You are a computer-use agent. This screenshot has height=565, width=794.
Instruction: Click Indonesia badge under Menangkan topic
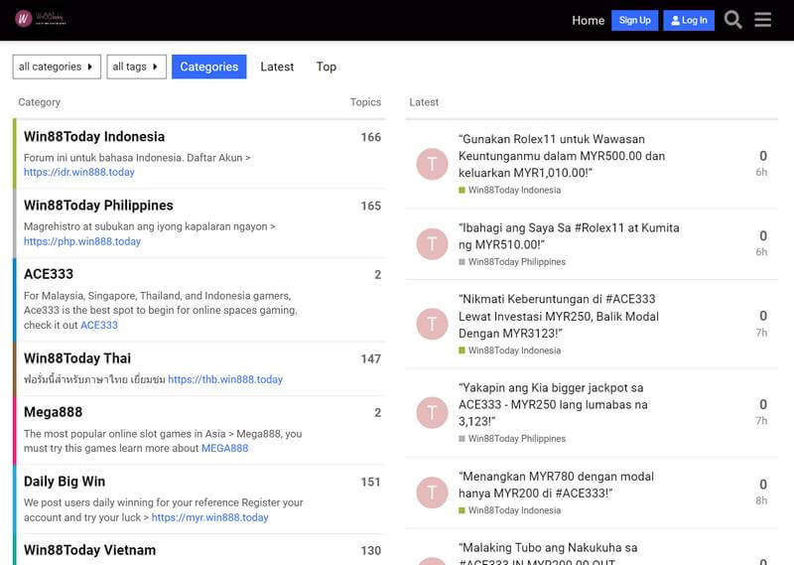[509, 510]
